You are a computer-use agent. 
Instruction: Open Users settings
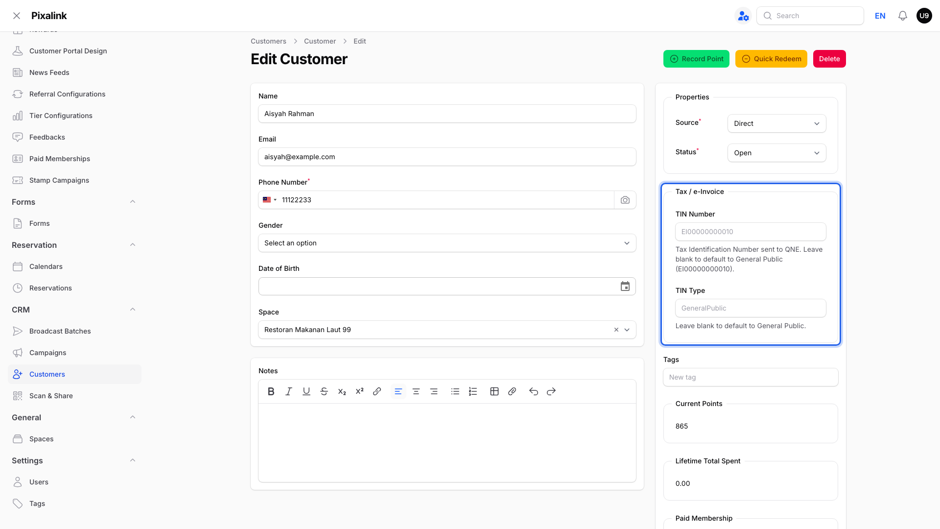[74, 482]
